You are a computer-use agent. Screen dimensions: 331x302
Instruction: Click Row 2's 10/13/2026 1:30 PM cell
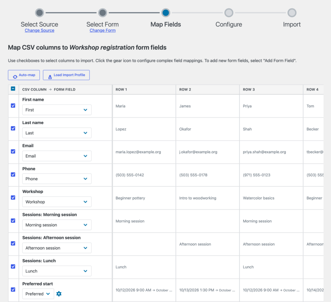207,290
